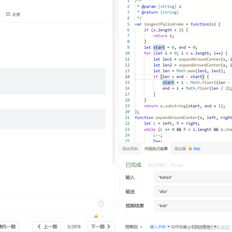The height and width of the screenshot is (232, 232).
Task: Expand the chevron next to left-panel lock
Action: (x=102, y=216)
